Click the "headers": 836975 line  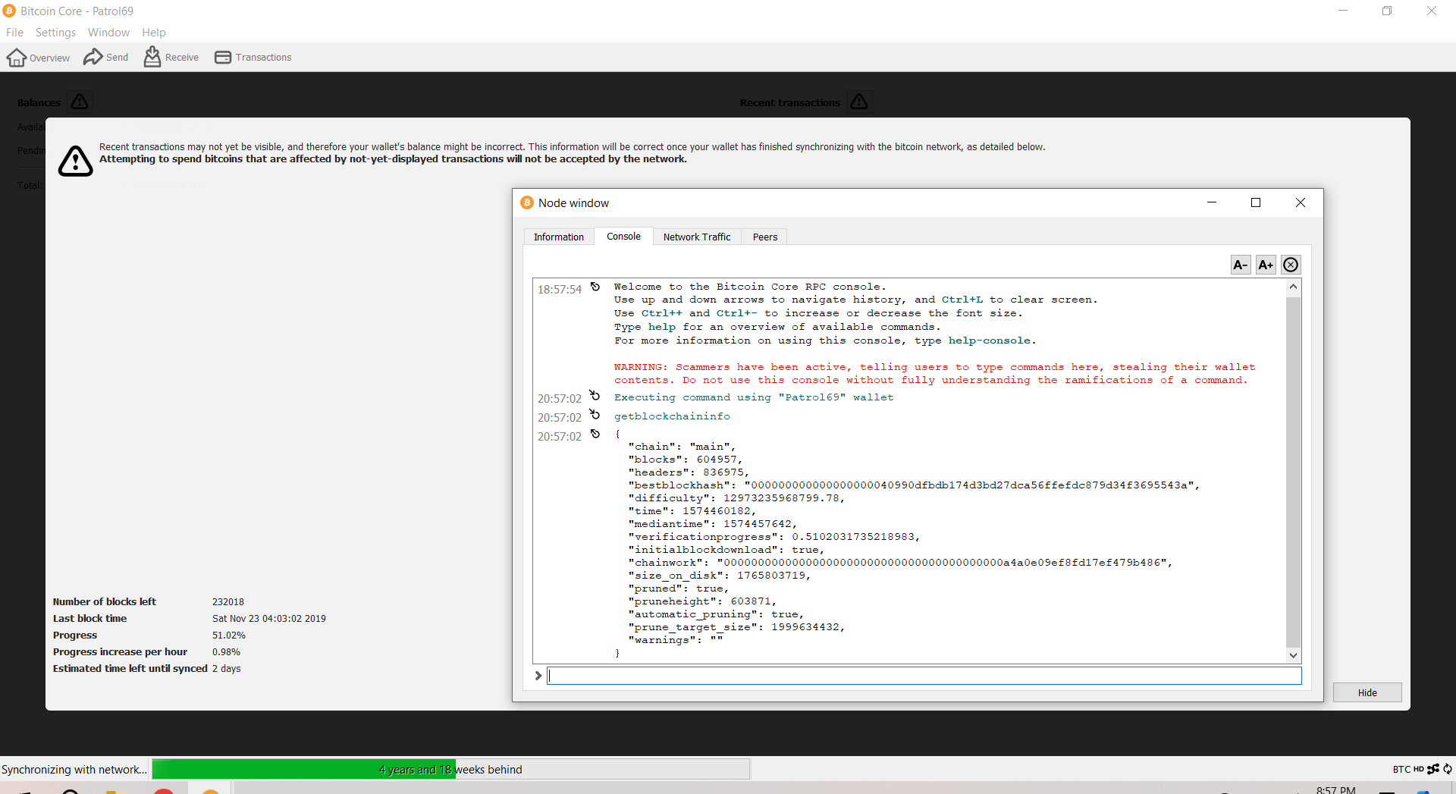(x=688, y=472)
